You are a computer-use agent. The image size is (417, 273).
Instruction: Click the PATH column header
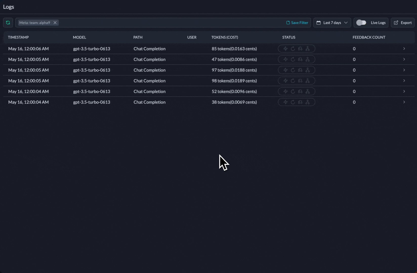pos(138,37)
